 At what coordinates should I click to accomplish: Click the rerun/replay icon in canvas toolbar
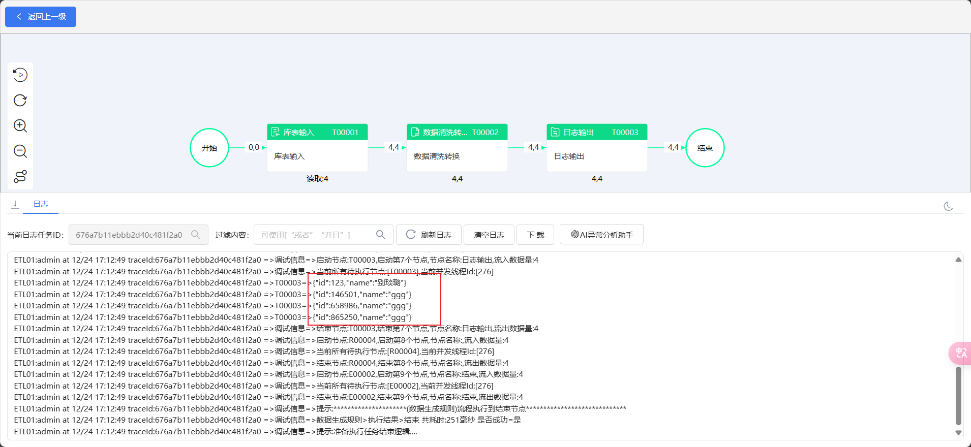click(x=20, y=75)
